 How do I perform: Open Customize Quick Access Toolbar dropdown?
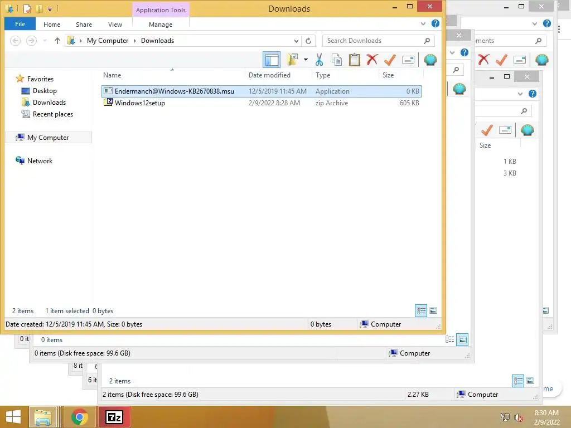(50, 9)
